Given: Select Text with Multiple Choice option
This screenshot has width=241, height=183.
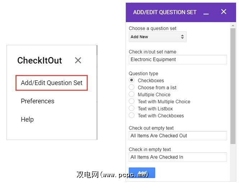Looking at the screenshot, I should coord(132,102).
